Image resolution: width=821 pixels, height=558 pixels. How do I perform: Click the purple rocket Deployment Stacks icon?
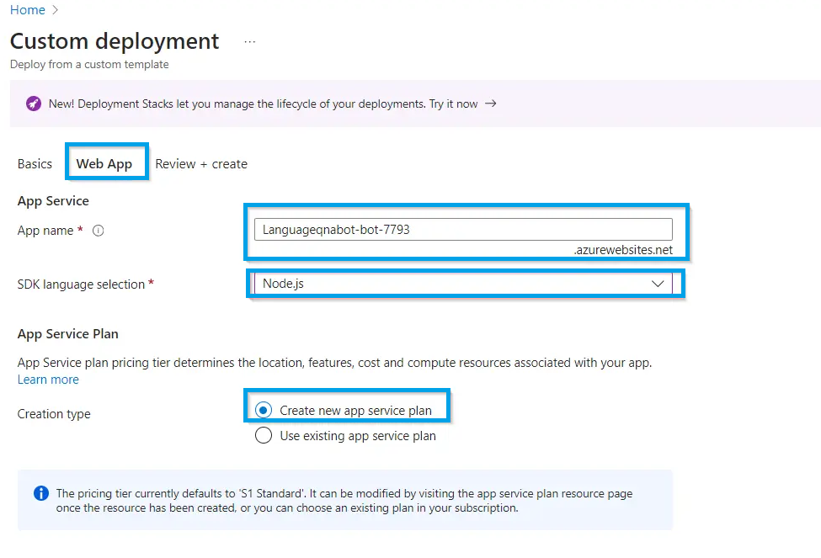coord(33,104)
